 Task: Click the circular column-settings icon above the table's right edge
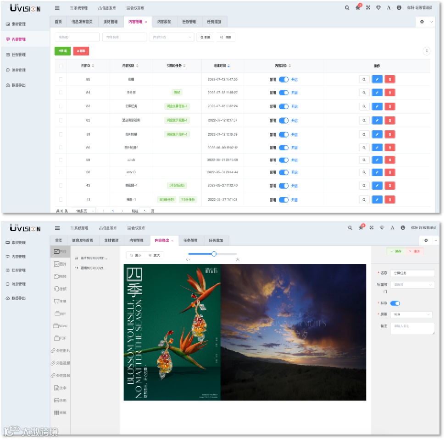pos(426,51)
